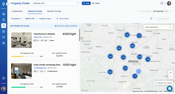Open the three-dot options menu

(x=170, y=11)
